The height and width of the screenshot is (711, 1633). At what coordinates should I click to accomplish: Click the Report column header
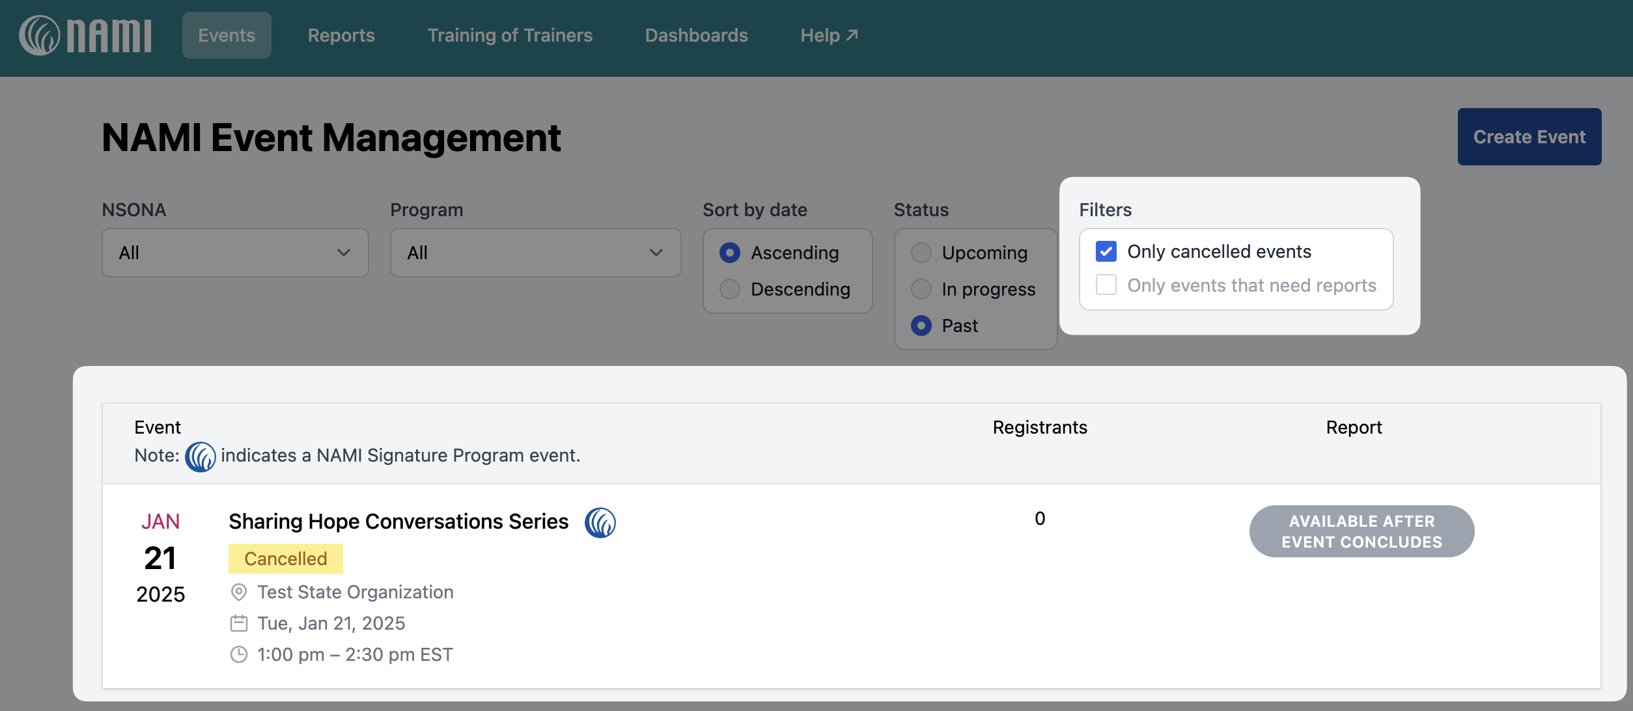[x=1354, y=427]
